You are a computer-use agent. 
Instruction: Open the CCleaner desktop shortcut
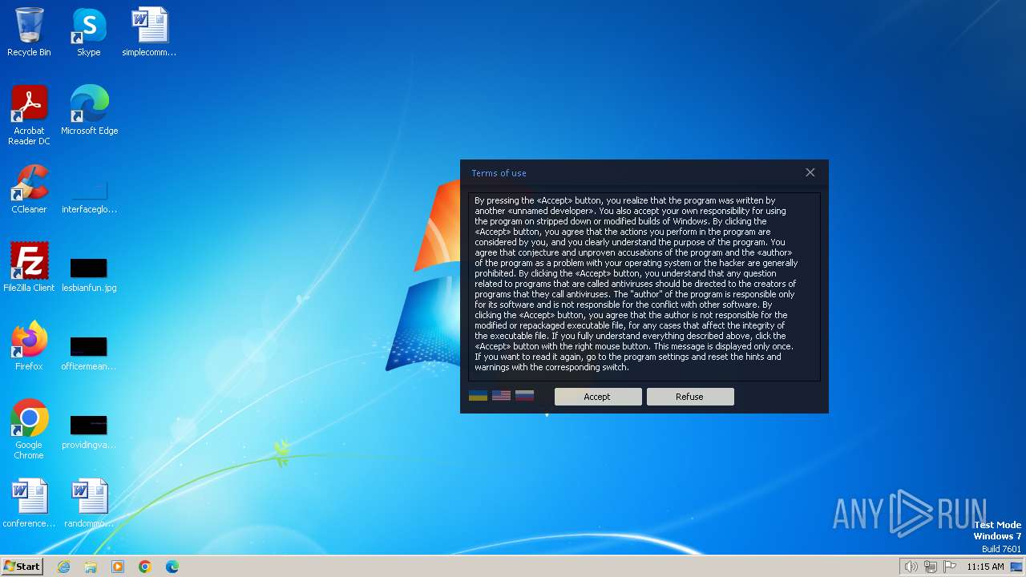coord(29,190)
